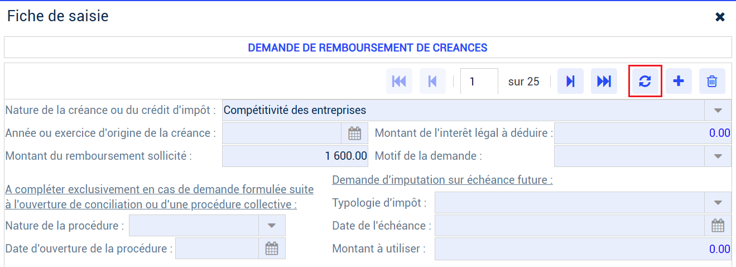Jump to the last record
This screenshot has height=267, width=736.
coord(604,82)
